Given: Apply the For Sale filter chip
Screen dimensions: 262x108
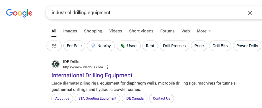Looking at the screenshot, I should (x=74, y=46).
